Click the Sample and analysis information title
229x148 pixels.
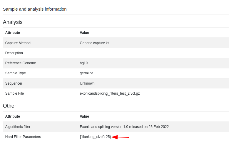pos(35,9)
